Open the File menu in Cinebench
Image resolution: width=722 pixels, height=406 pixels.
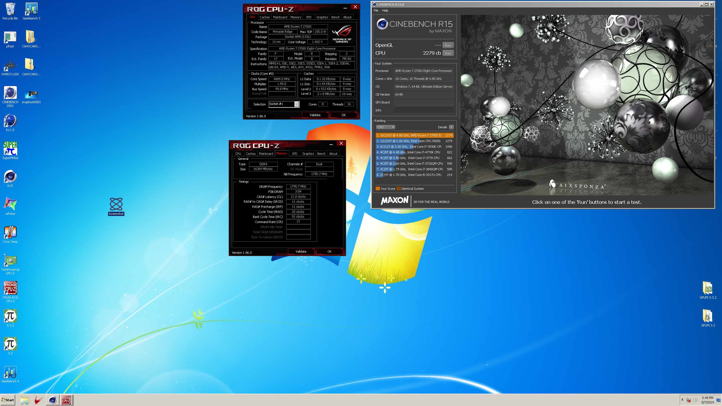376,10
